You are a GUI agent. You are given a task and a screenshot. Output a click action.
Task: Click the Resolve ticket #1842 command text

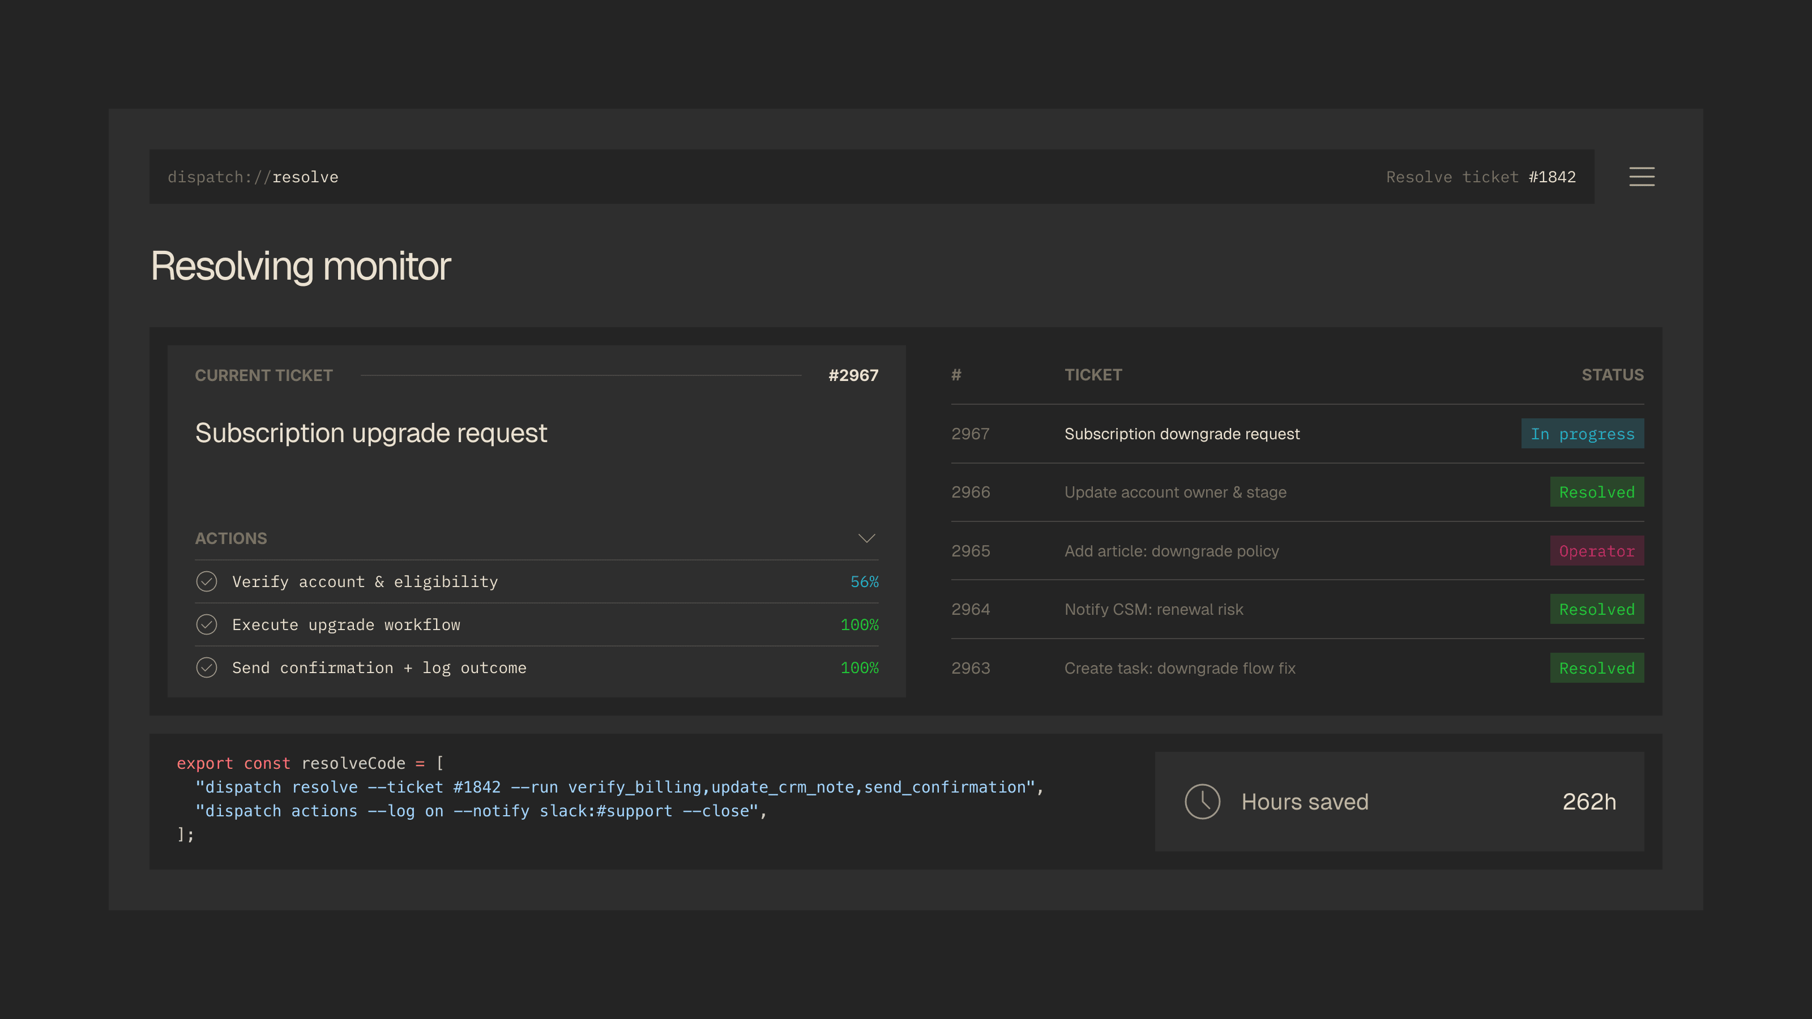[1480, 177]
